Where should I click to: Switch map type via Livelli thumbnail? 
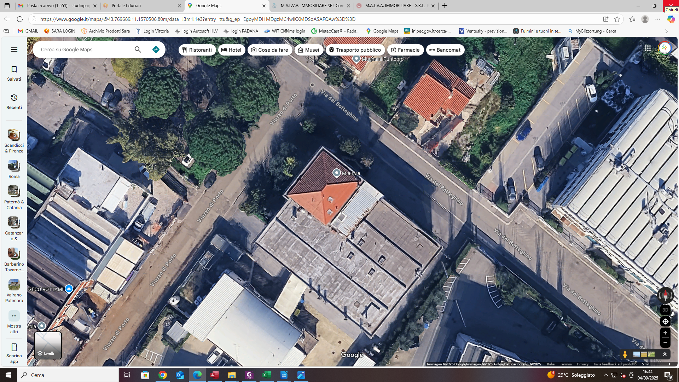(x=48, y=345)
